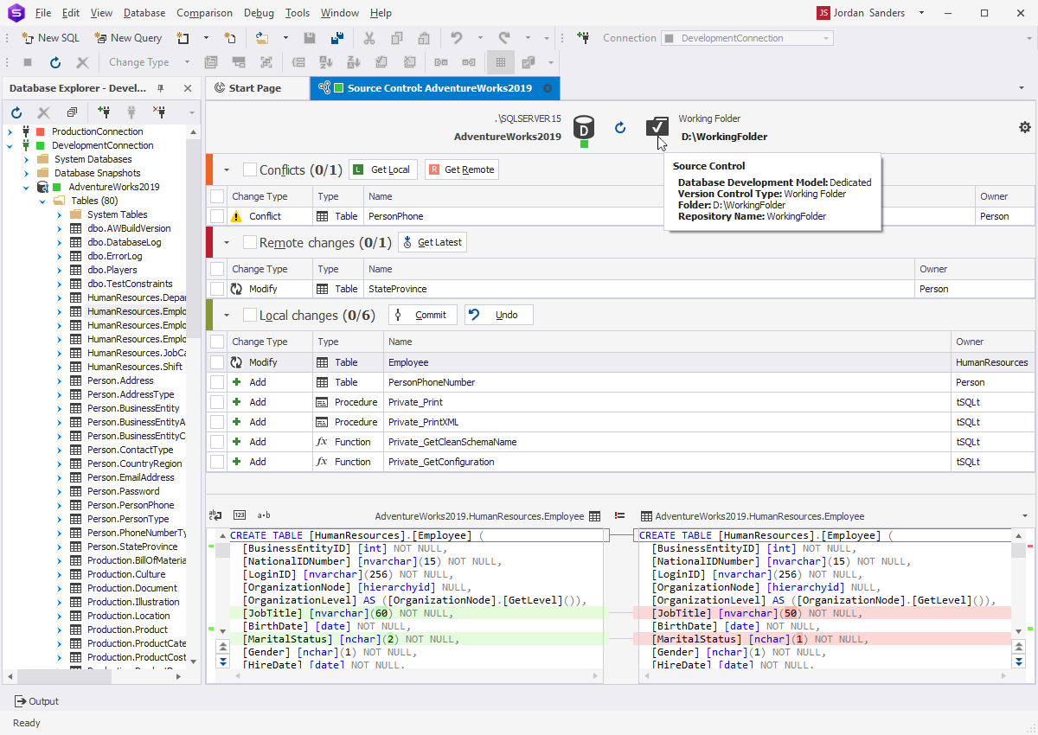The width and height of the screenshot is (1038, 735).
Task: Collapse the Tables (80) node
Action: tap(42, 201)
